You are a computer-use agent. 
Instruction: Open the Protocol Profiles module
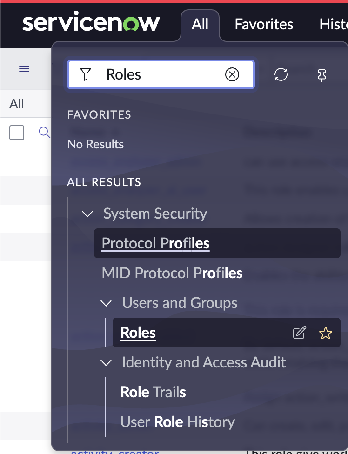click(x=155, y=243)
